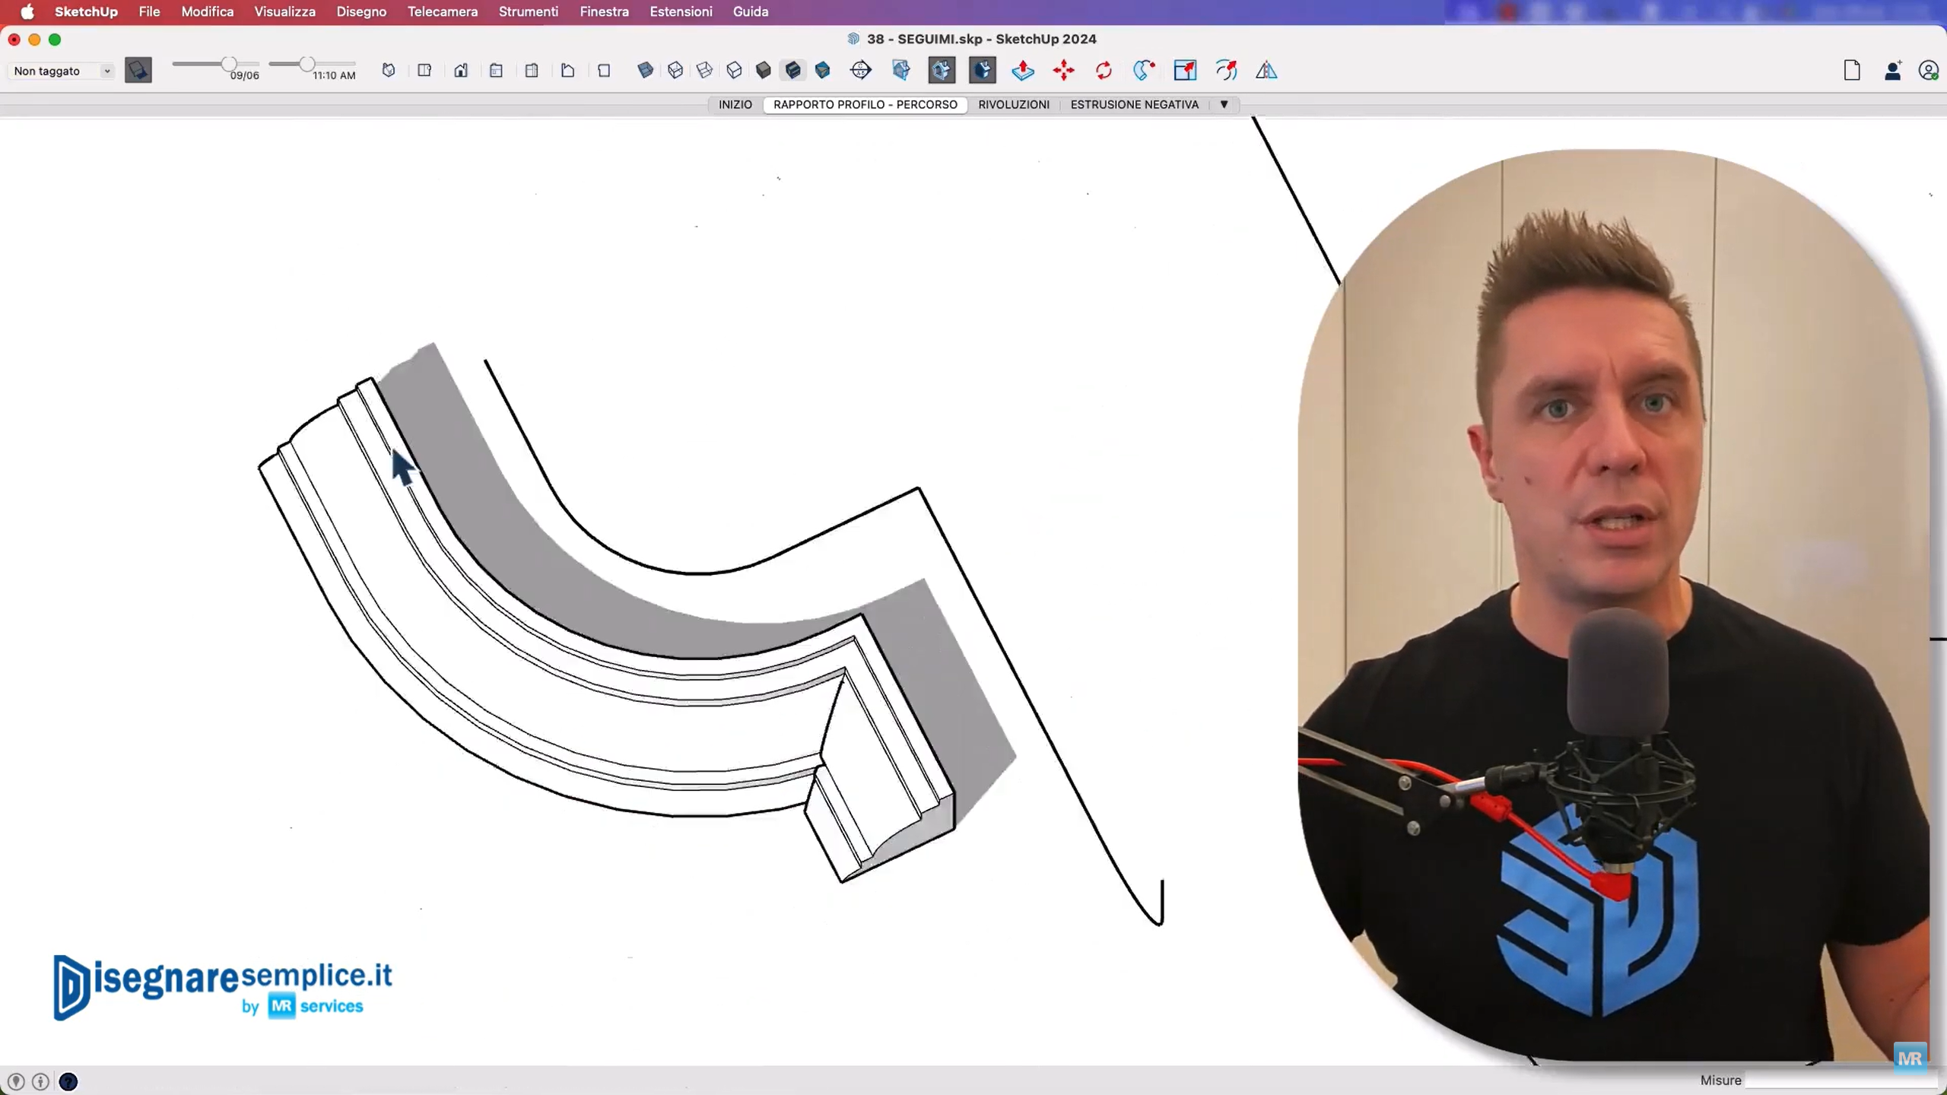The height and width of the screenshot is (1095, 1947).
Task: Open the SketchUp application menu
Action: (x=86, y=11)
